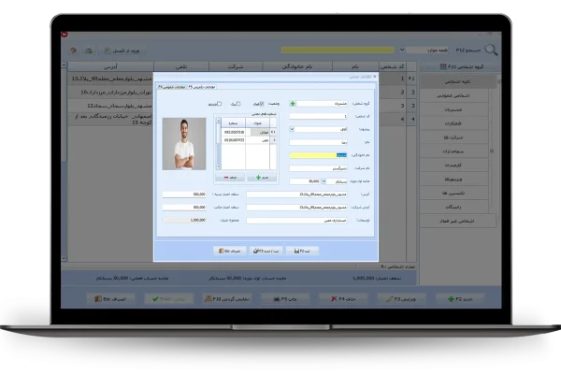This screenshot has width=561, height=374.
Task: Toggle the middle unchecked status checkbox
Action: (x=238, y=104)
